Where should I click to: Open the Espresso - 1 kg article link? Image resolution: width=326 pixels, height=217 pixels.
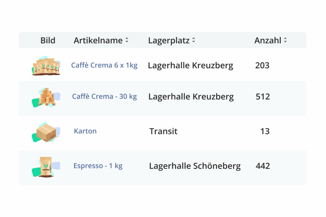(98, 166)
